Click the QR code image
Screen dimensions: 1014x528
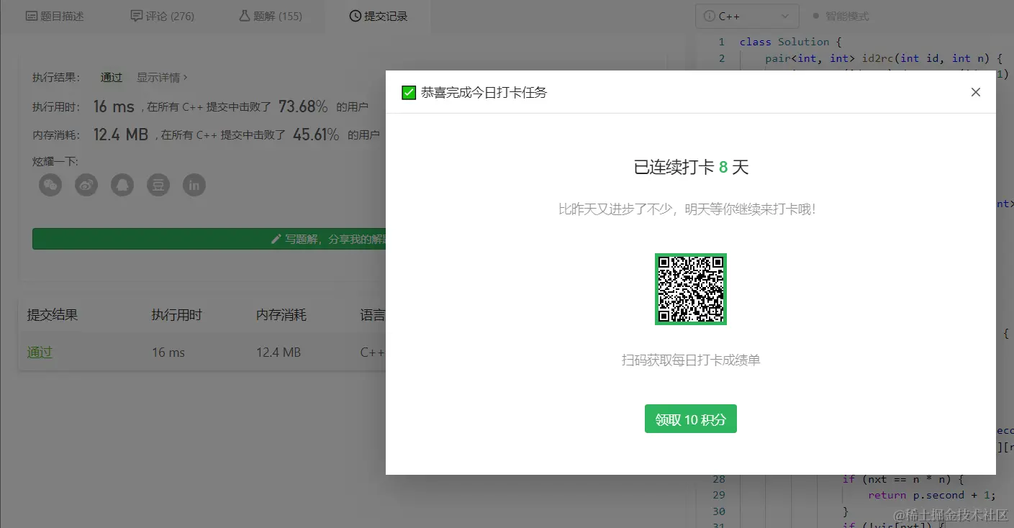(691, 289)
